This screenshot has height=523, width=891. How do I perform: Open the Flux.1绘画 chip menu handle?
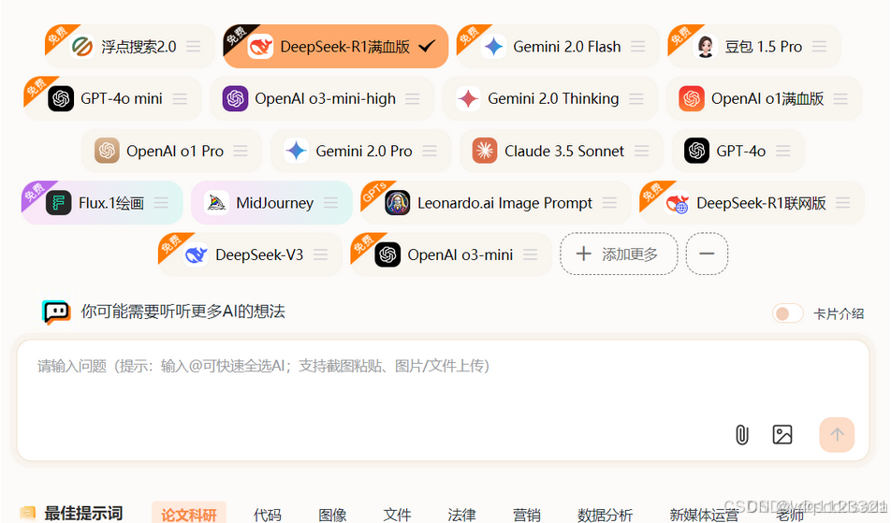click(x=161, y=203)
